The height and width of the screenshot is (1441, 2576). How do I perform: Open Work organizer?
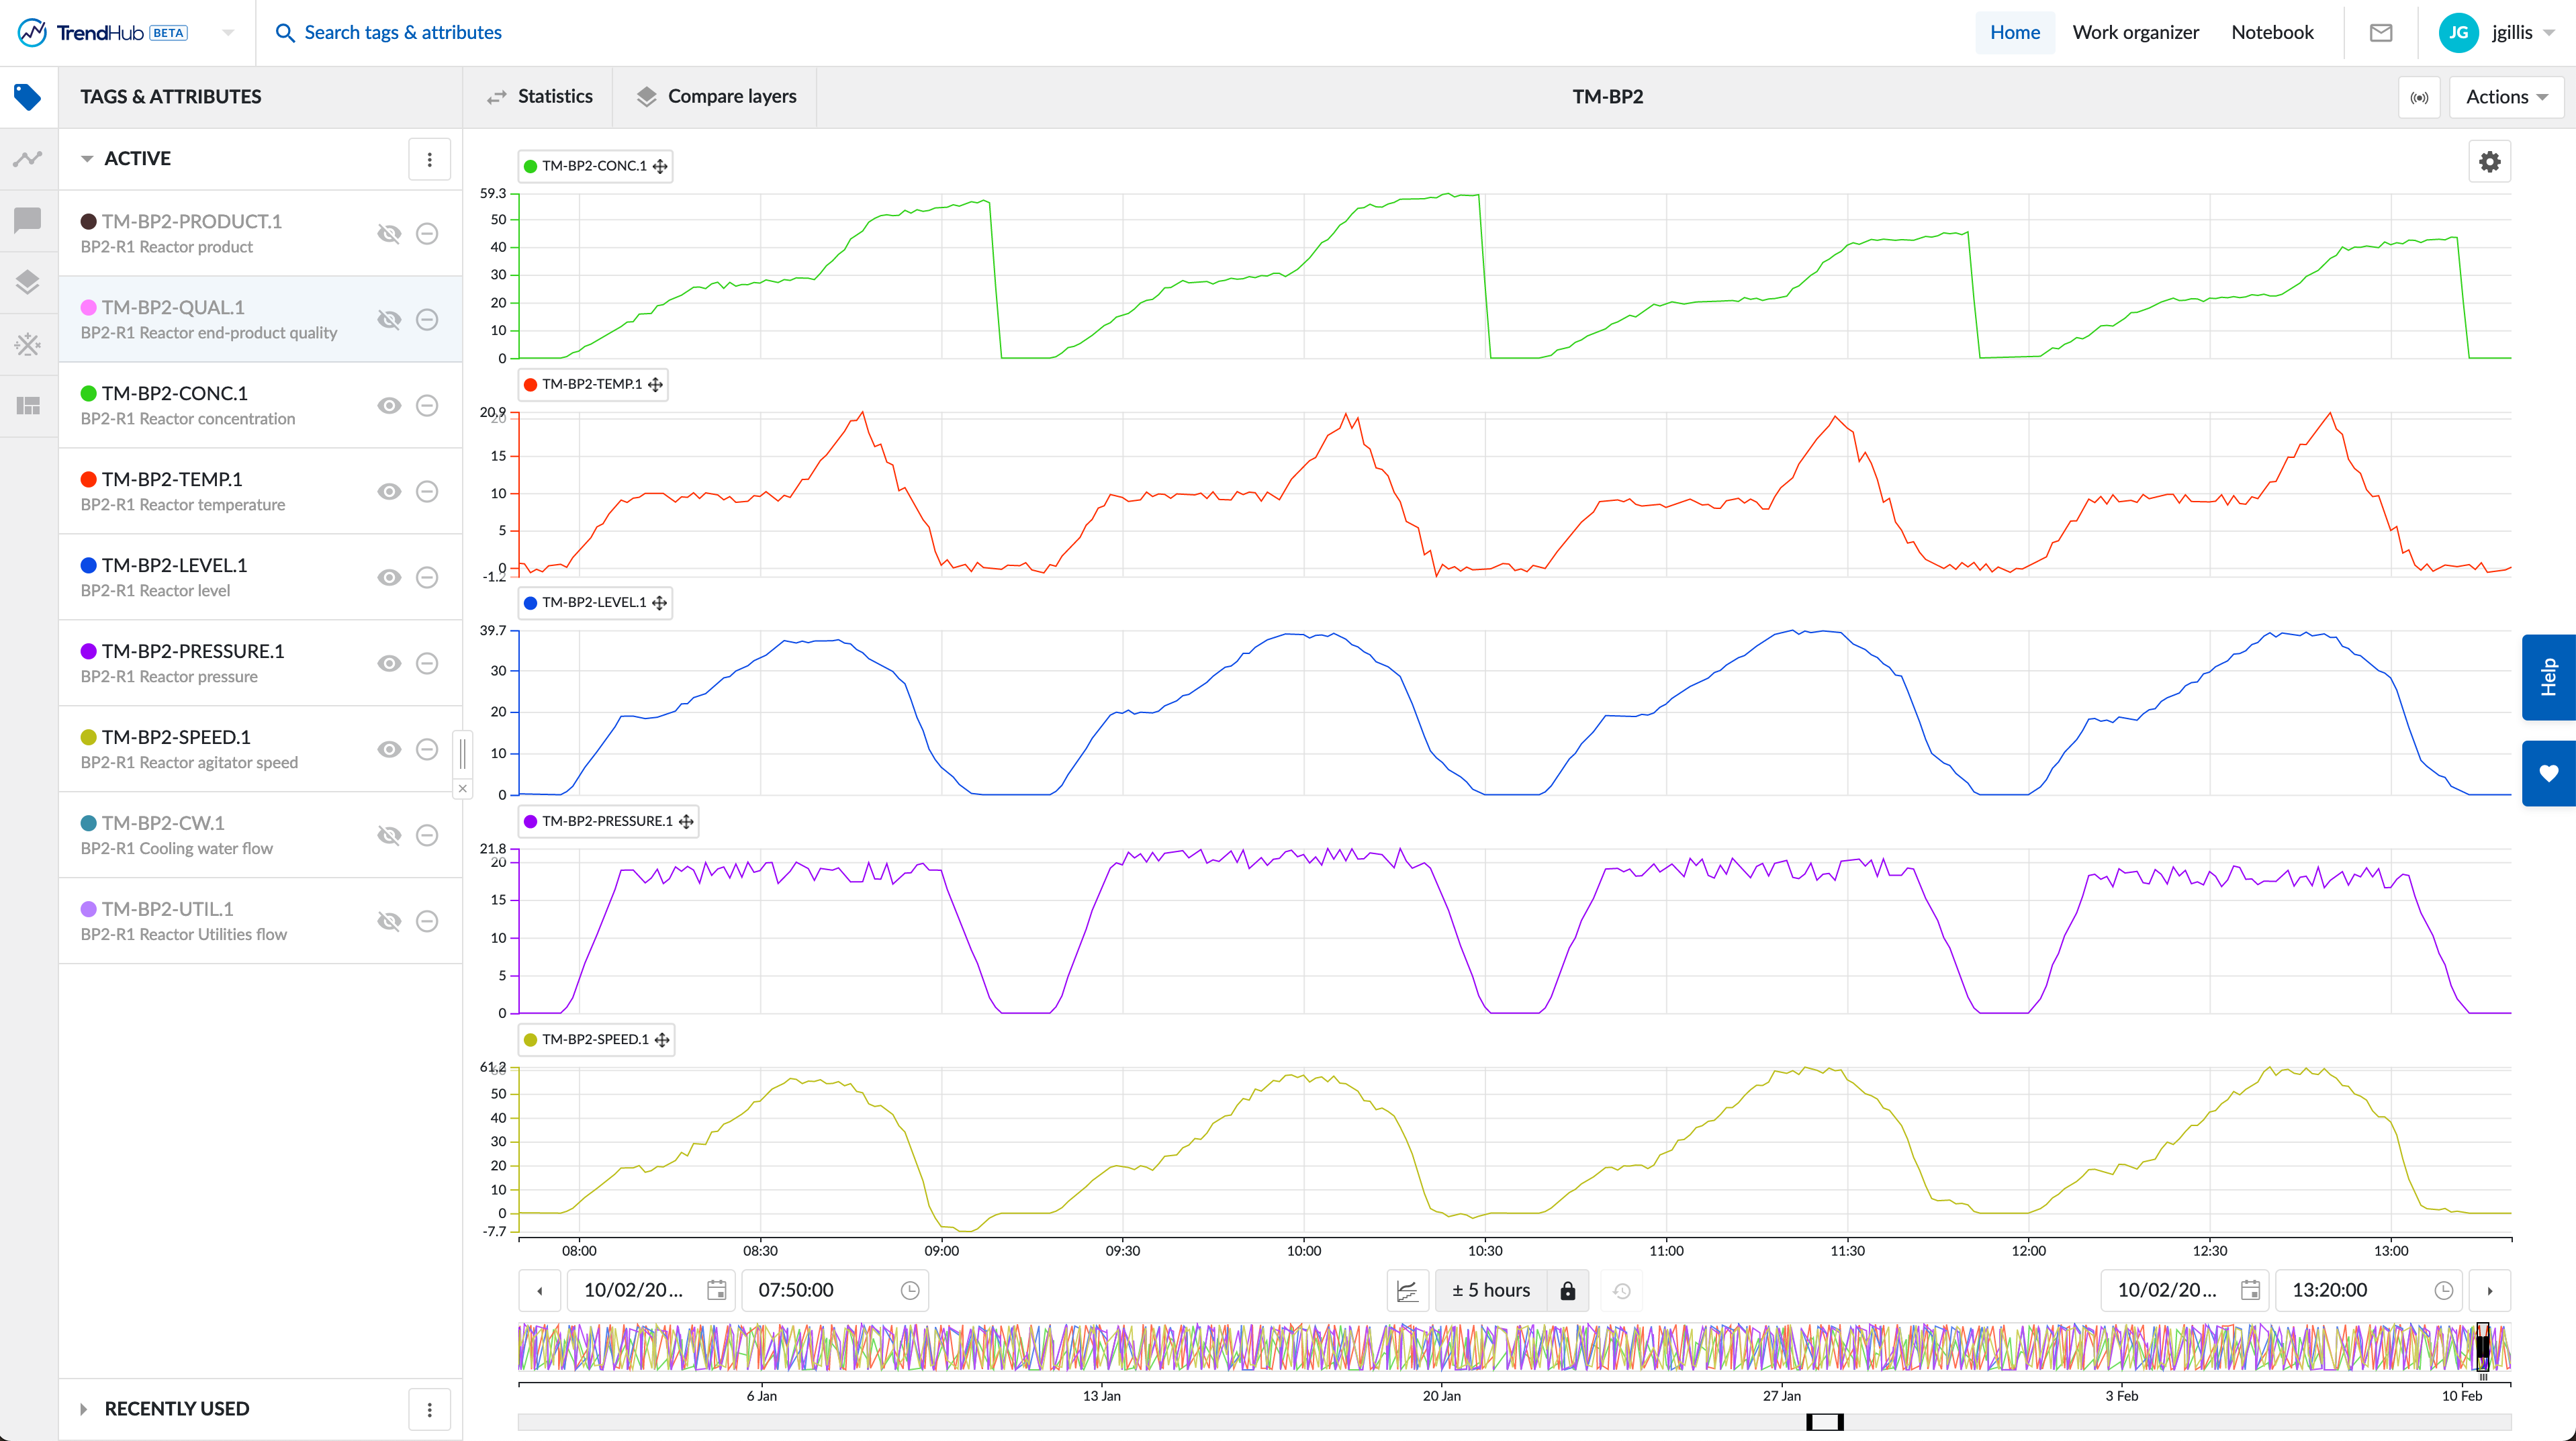pyautogui.click(x=2135, y=33)
